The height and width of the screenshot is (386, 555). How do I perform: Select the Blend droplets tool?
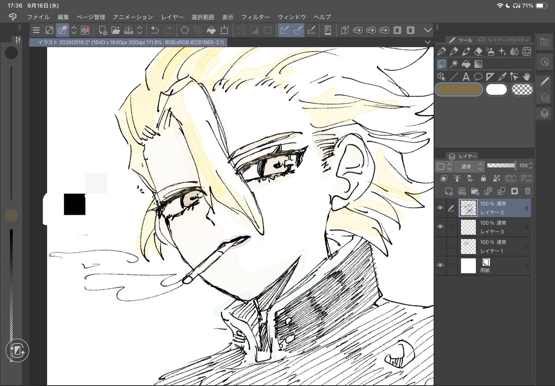pos(515,51)
